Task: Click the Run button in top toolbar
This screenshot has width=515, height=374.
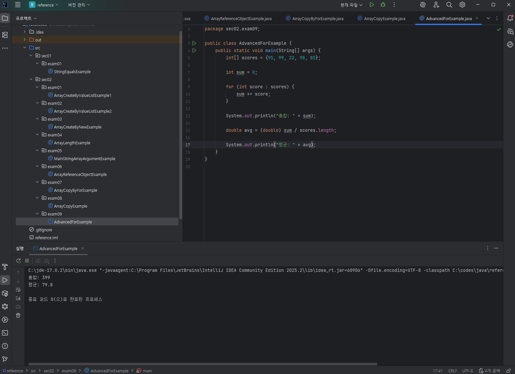Action: (372, 5)
